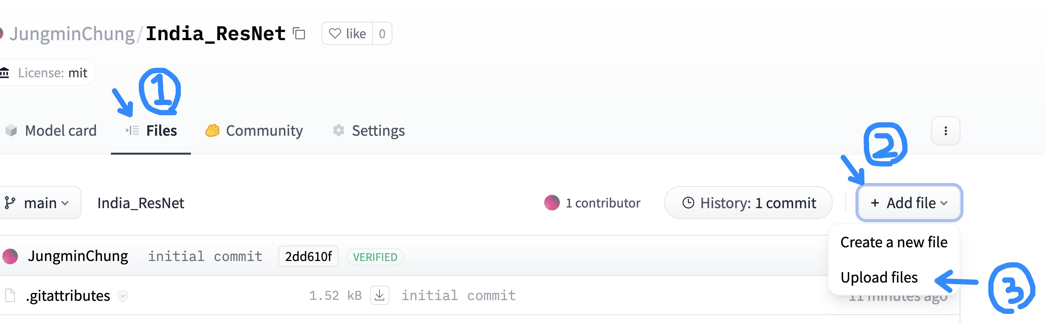Image resolution: width=1046 pixels, height=323 pixels.
Task: Click the .gitattributes file page icon
Action: pos(10,295)
